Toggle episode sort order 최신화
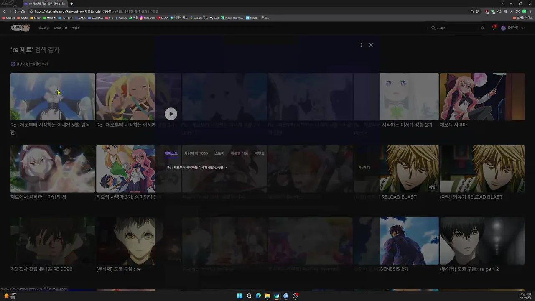This screenshot has height=301, width=535. (364, 167)
